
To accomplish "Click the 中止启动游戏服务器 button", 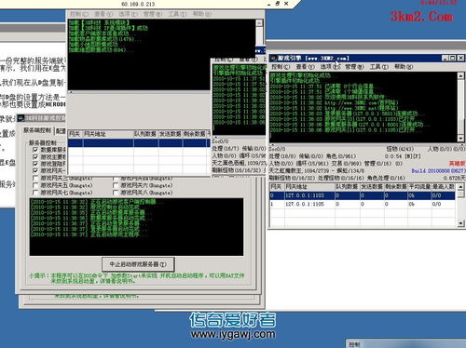I will tap(138, 264).
